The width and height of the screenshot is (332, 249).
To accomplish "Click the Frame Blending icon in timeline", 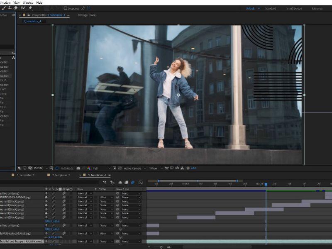I will [x=126, y=183].
